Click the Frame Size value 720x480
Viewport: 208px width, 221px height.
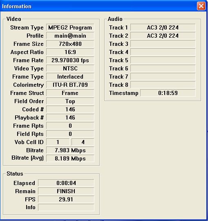[70, 44]
